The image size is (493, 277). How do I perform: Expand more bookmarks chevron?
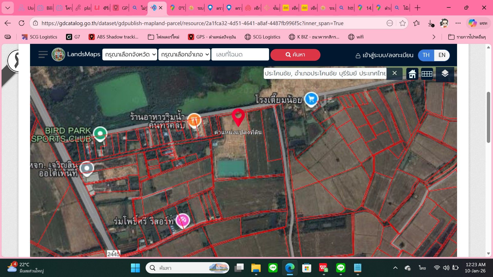click(434, 37)
